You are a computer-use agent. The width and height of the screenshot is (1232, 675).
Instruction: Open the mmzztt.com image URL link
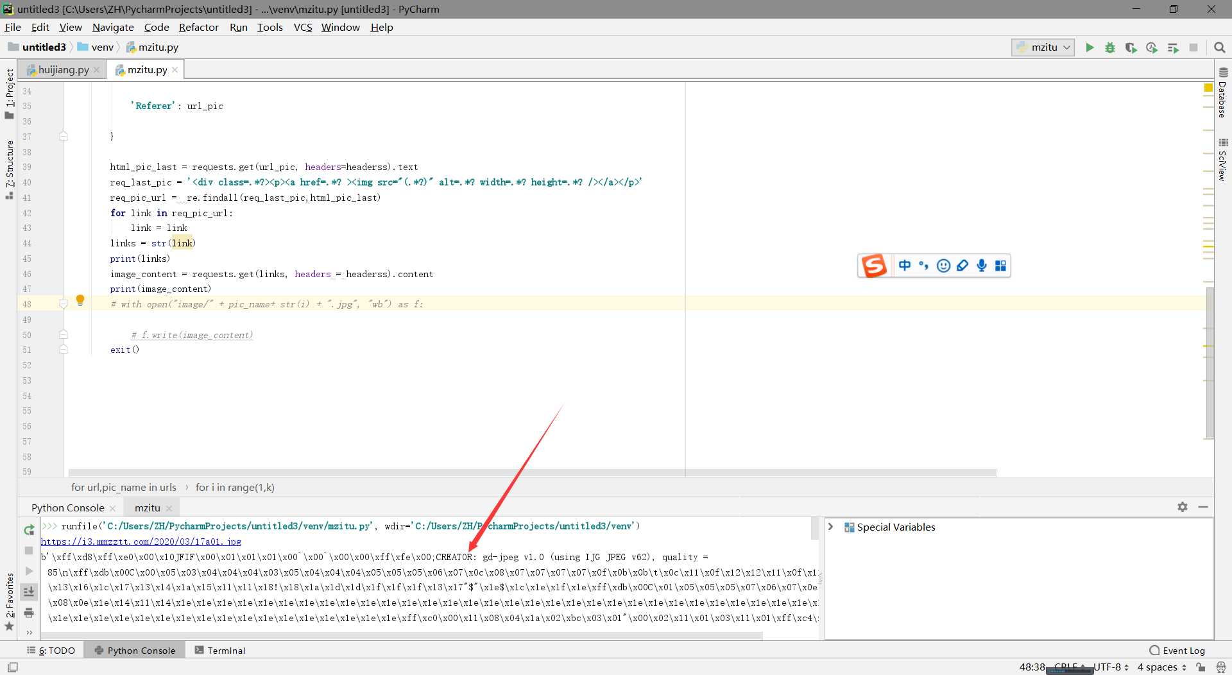click(141, 542)
